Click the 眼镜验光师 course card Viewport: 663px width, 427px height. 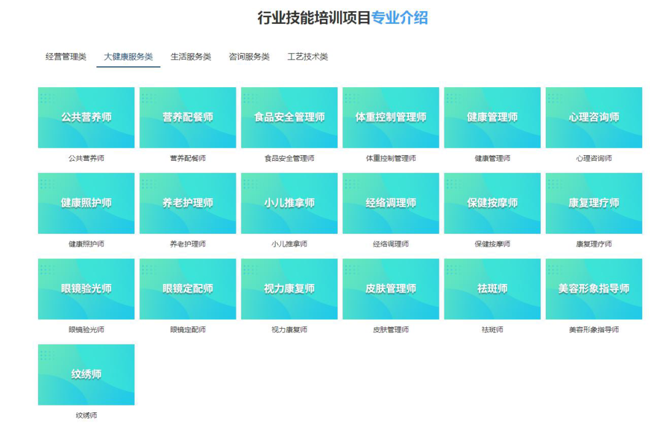pos(86,289)
